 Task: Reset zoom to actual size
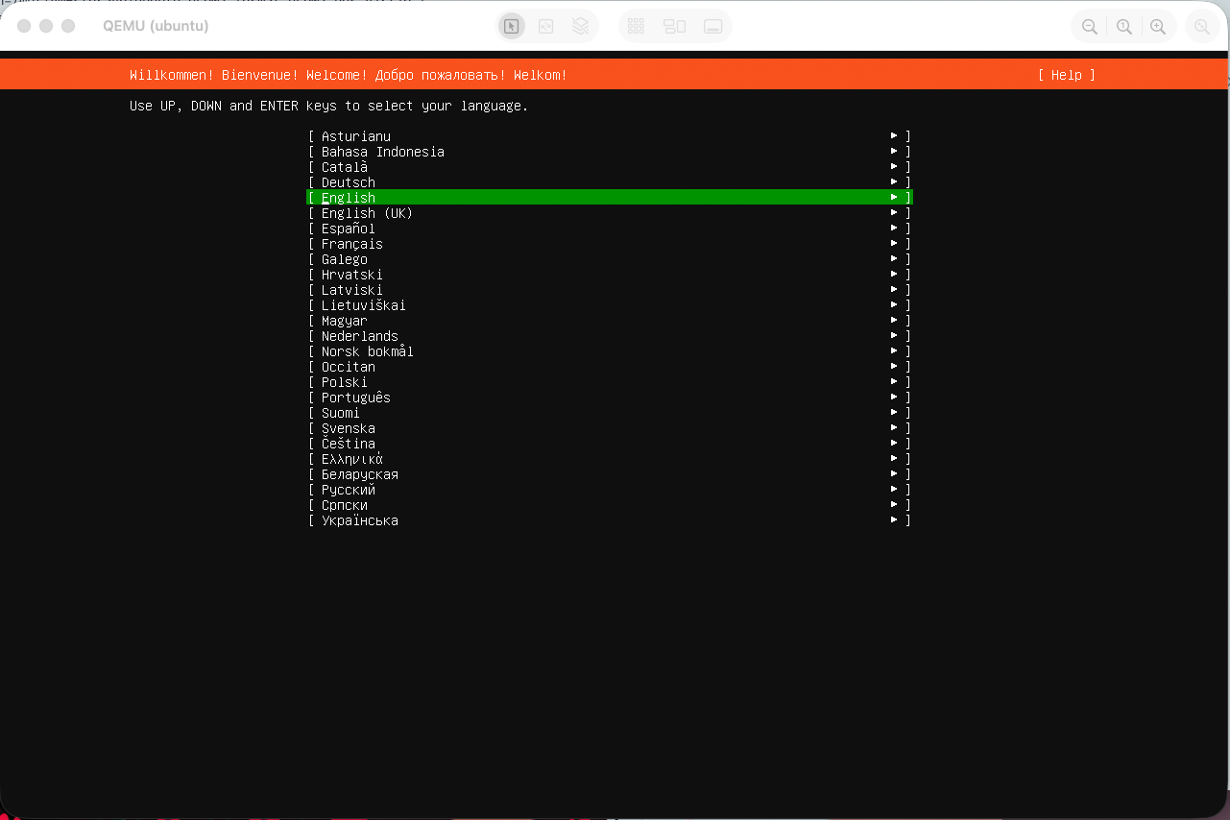(x=1124, y=27)
